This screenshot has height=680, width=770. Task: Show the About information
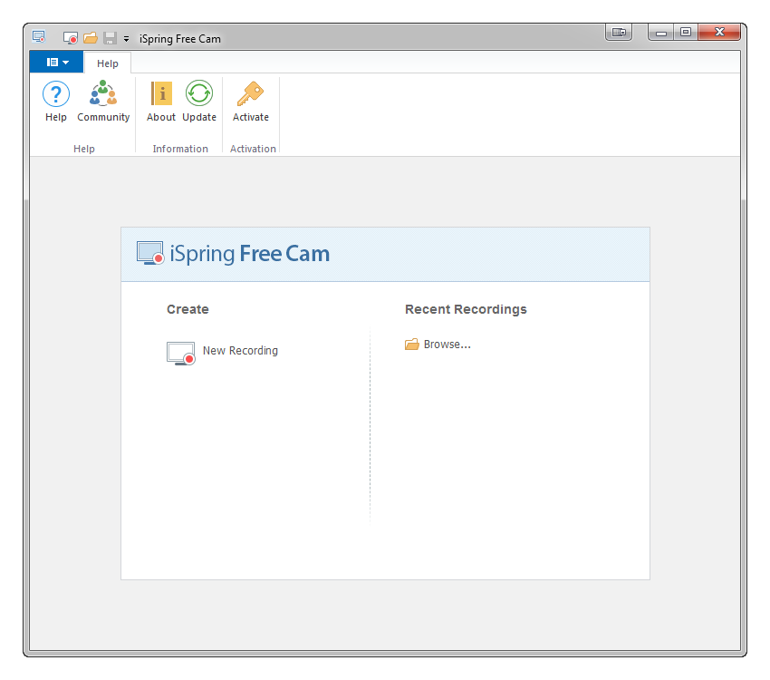click(161, 102)
